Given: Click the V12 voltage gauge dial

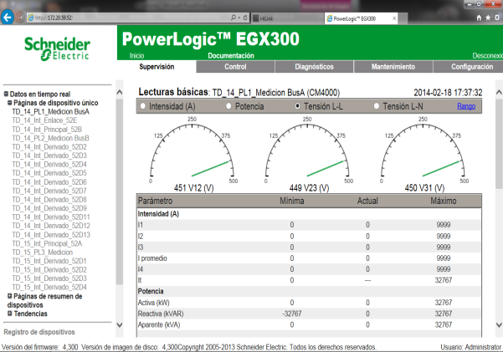Looking at the screenshot, I should 192,150.
